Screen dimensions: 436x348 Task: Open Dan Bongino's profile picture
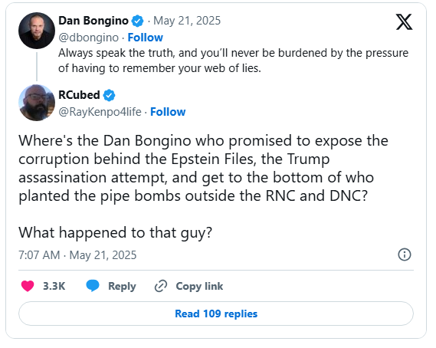point(37,31)
